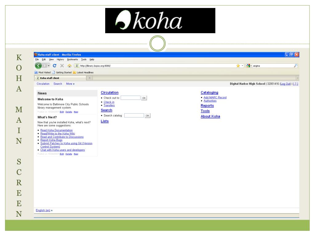315x236 pixels.
Task: Click the browser search box containing 'angina'
Action: pos(273,66)
